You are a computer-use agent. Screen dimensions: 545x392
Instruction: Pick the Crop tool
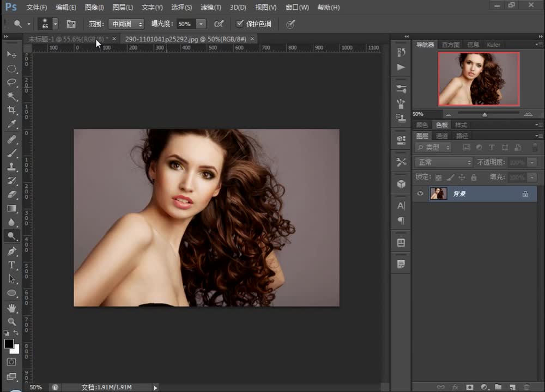point(11,110)
